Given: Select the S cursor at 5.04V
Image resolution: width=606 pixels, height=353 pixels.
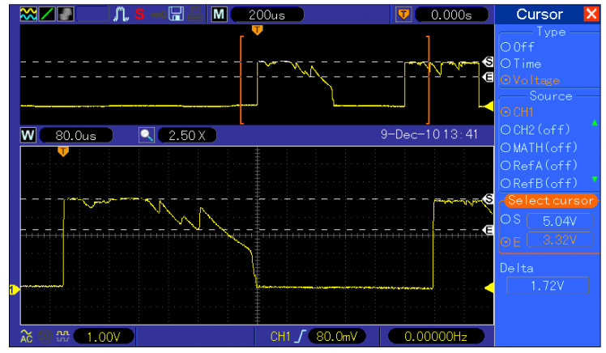Looking at the screenshot, I should (x=549, y=220).
